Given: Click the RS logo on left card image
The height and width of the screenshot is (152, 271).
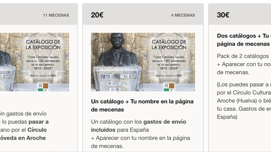Looking at the screenshot, I should (43, 87).
